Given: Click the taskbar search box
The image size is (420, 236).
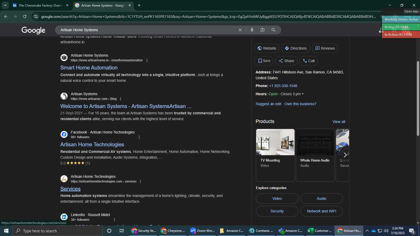Looking at the screenshot, I should pos(58,231).
